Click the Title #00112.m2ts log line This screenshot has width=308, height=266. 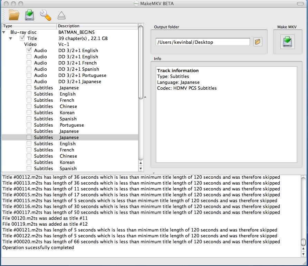coord(141,177)
